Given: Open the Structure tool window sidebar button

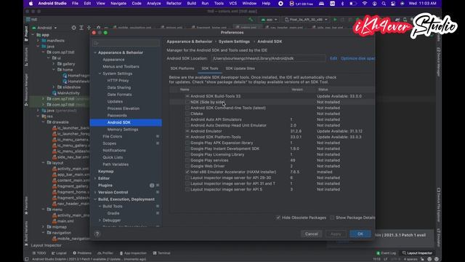Looking at the screenshot, I should click(x=26, y=57).
